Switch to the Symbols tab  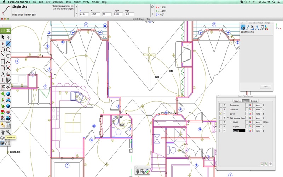click(x=254, y=101)
